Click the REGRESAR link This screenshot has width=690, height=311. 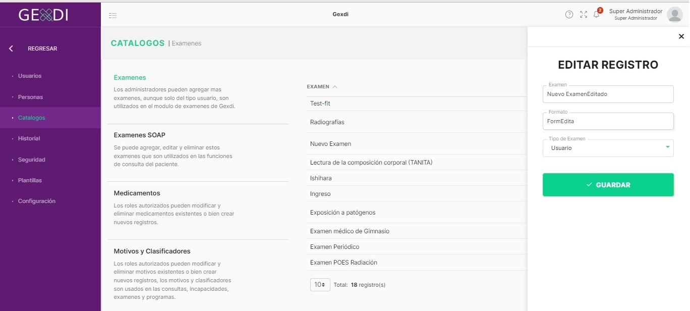[x=42, y=48]
